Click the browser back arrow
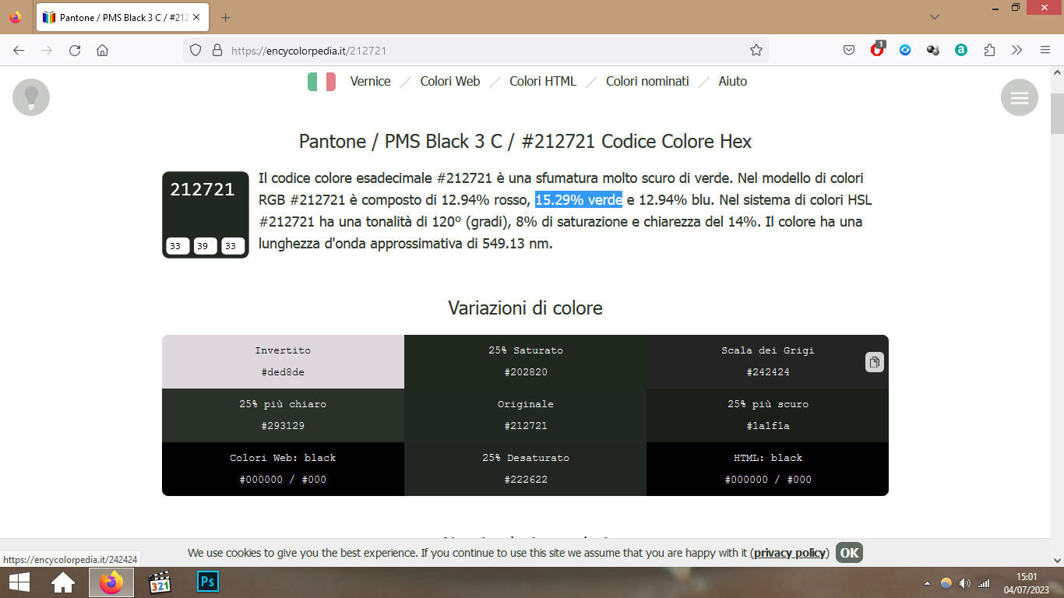This screenshot has height=598, width=1064. click(x=19, y=50)
